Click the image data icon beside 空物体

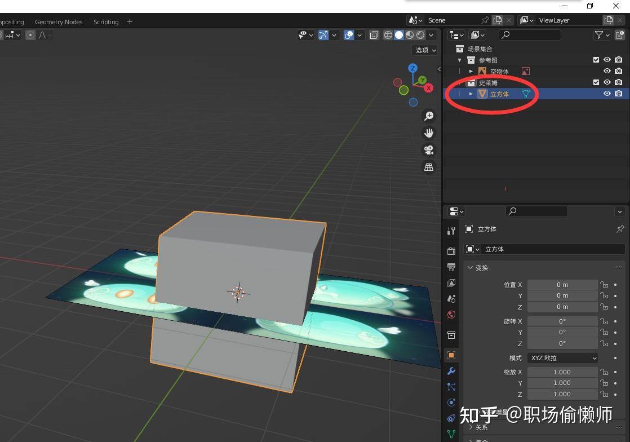[526, 72]
